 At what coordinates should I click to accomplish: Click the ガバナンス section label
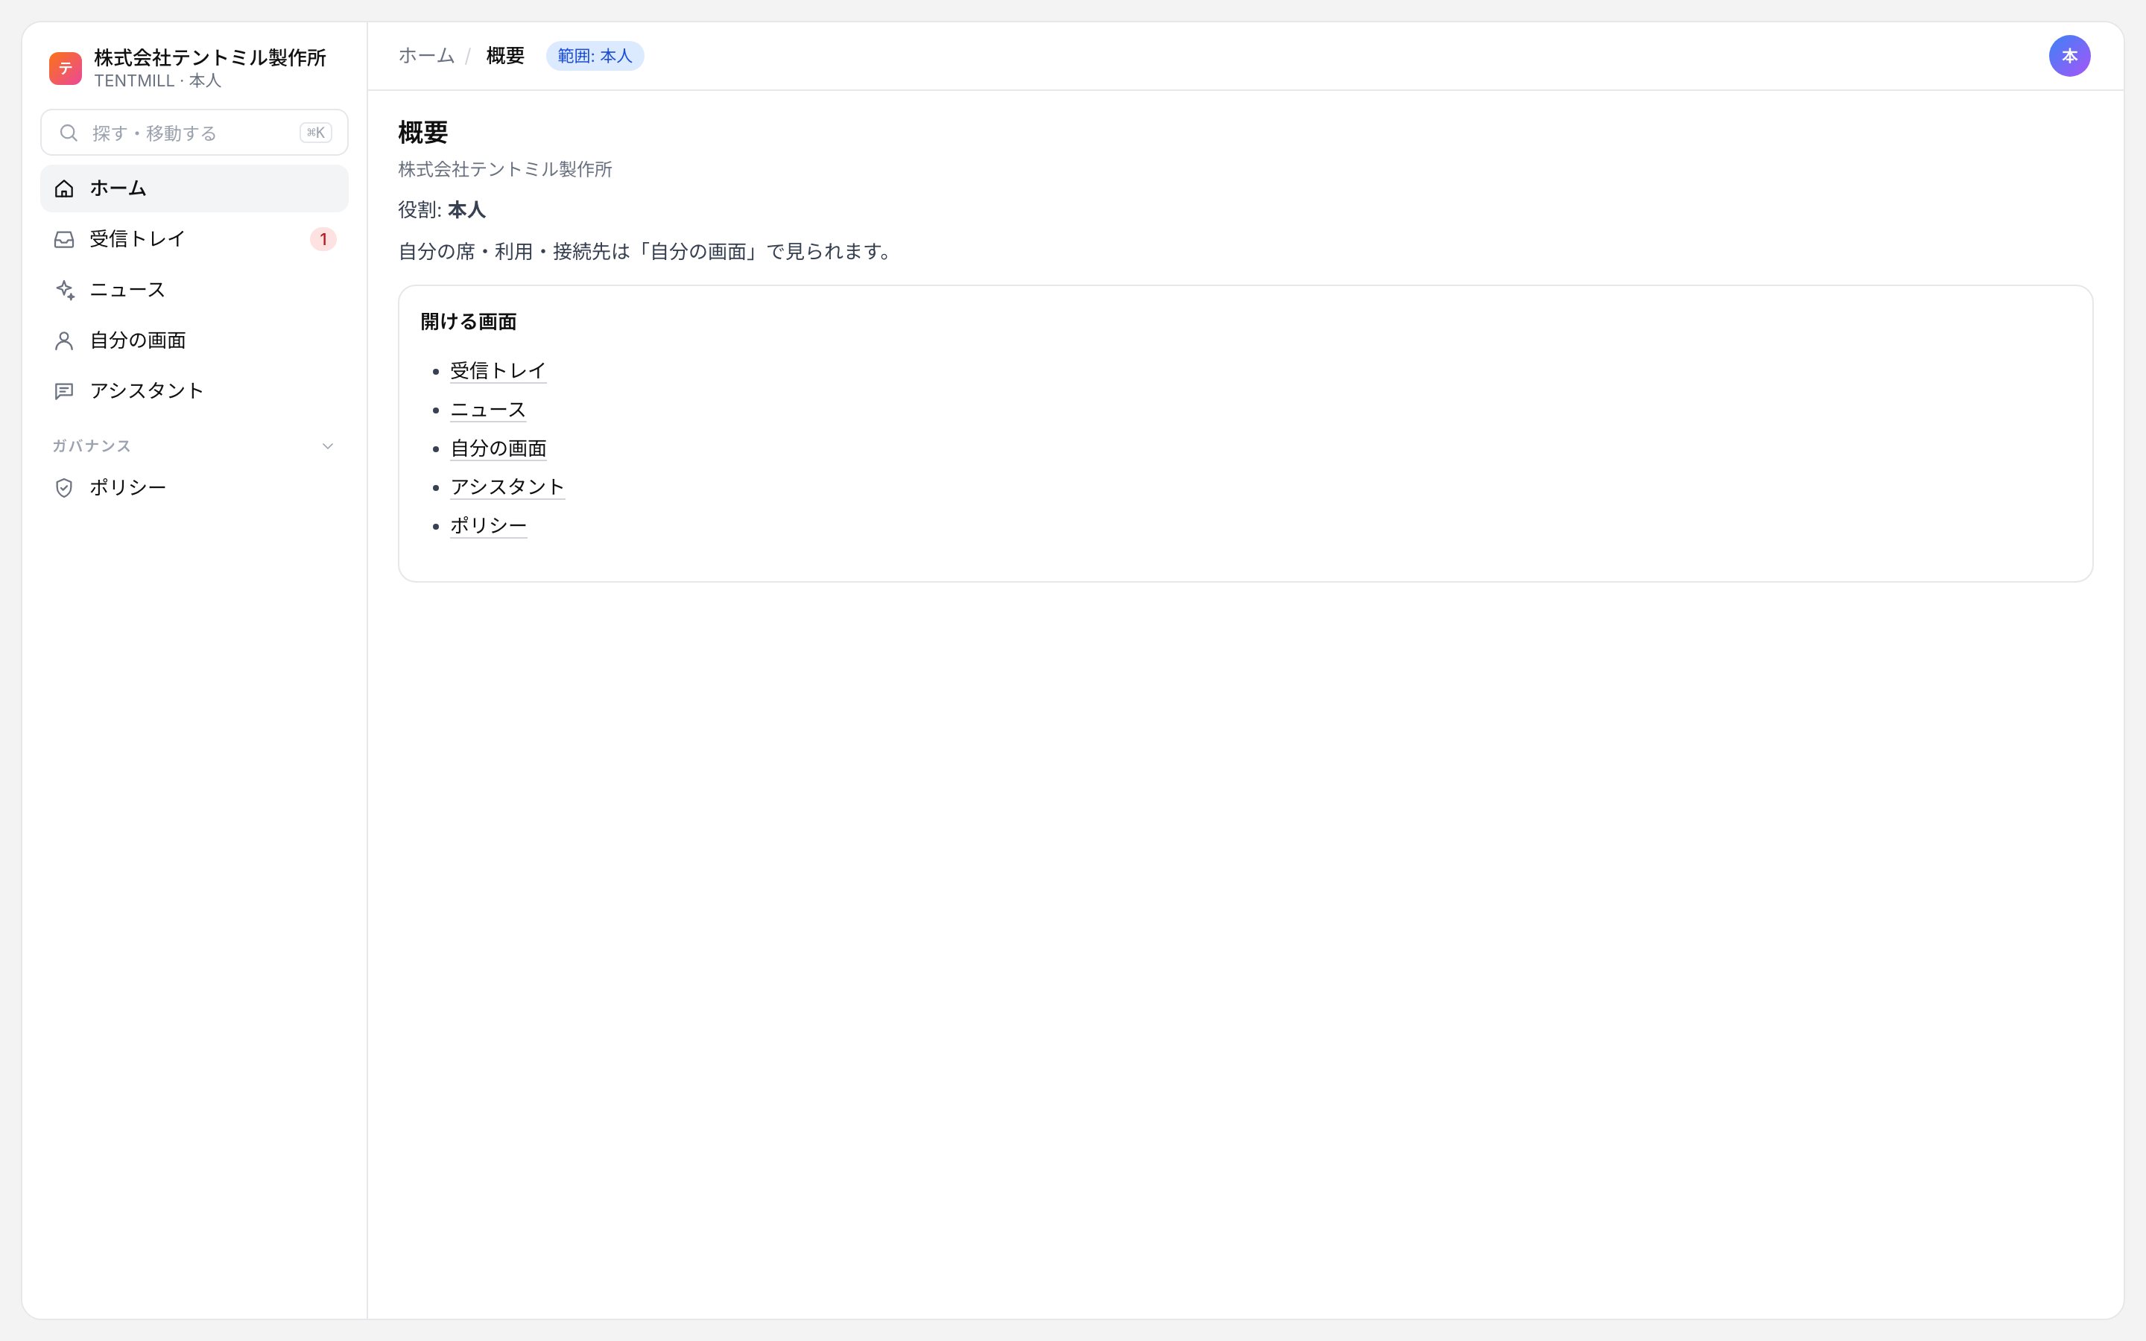click(92, 446)
